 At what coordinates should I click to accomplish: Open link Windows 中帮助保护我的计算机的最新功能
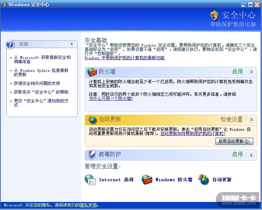tap(124, 58)
